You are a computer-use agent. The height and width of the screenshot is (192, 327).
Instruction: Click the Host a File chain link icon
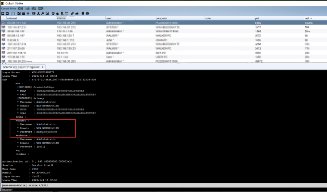click(x=72, y=13)
